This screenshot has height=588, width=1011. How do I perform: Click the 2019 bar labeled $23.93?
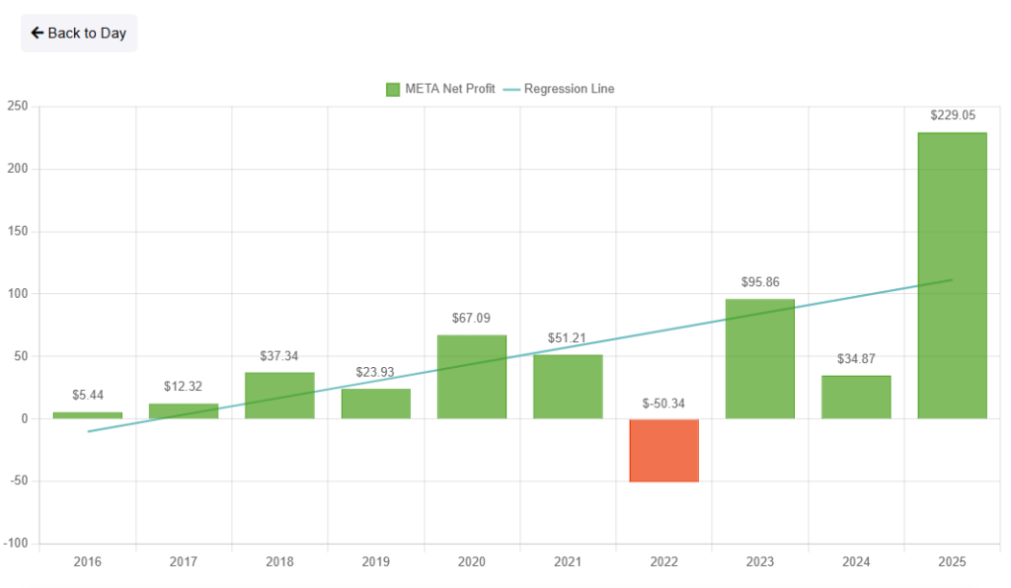pyautogui.click(x=376, y=404)
